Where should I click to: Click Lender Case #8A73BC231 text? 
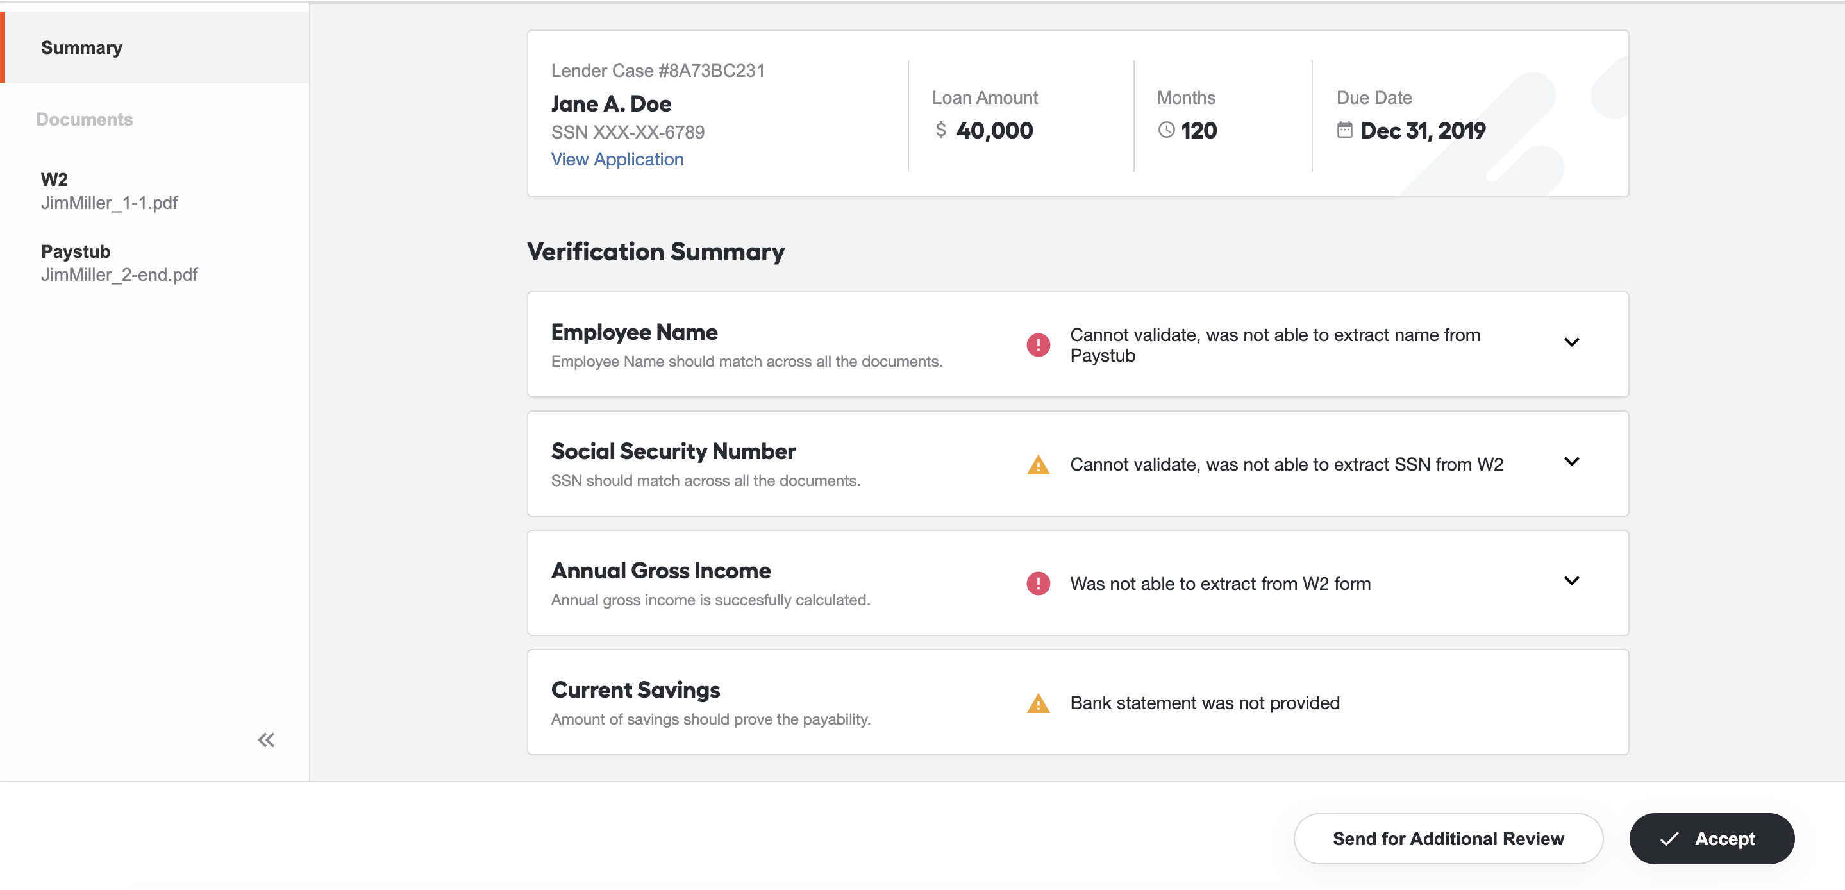click(658, 71)
